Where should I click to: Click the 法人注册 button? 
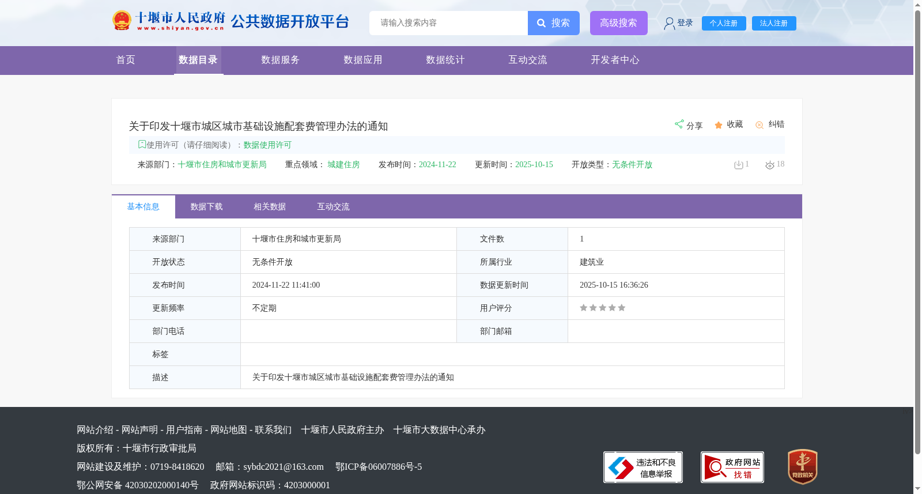point(774,24)
